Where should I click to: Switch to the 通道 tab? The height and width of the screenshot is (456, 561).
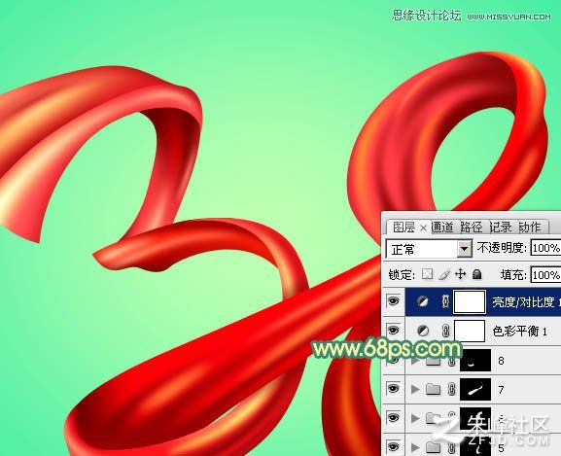coord(442,228)
